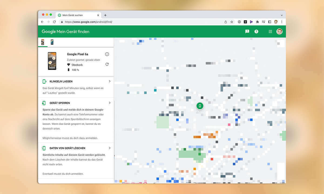Click the battery icon beside 100 %
The width and height of the screenshot is (324, 194).
point(69,70)
